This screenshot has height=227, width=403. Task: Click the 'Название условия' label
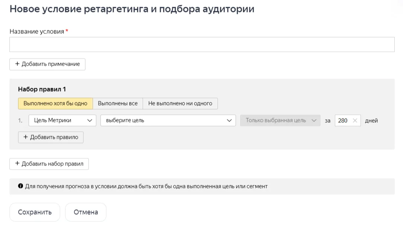pyautogui.click(x=37, y=32)
